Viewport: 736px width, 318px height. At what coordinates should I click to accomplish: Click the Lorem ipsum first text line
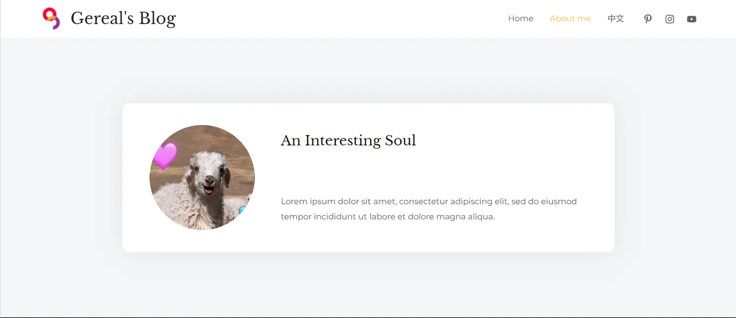[x=428, y=201]
